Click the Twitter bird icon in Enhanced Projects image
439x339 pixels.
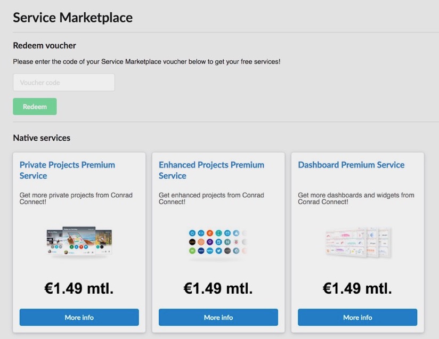218,251
